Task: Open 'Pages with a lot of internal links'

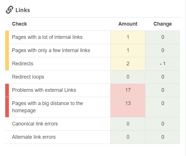Action: tap(47, 37)
